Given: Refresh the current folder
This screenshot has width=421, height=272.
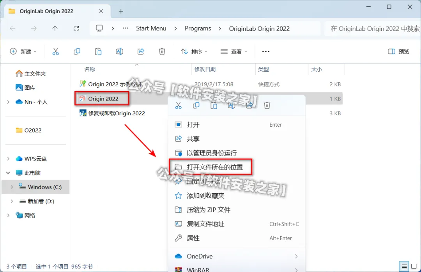Looking at the screenshot, I should pyautogui.click(x=76, y=28).
